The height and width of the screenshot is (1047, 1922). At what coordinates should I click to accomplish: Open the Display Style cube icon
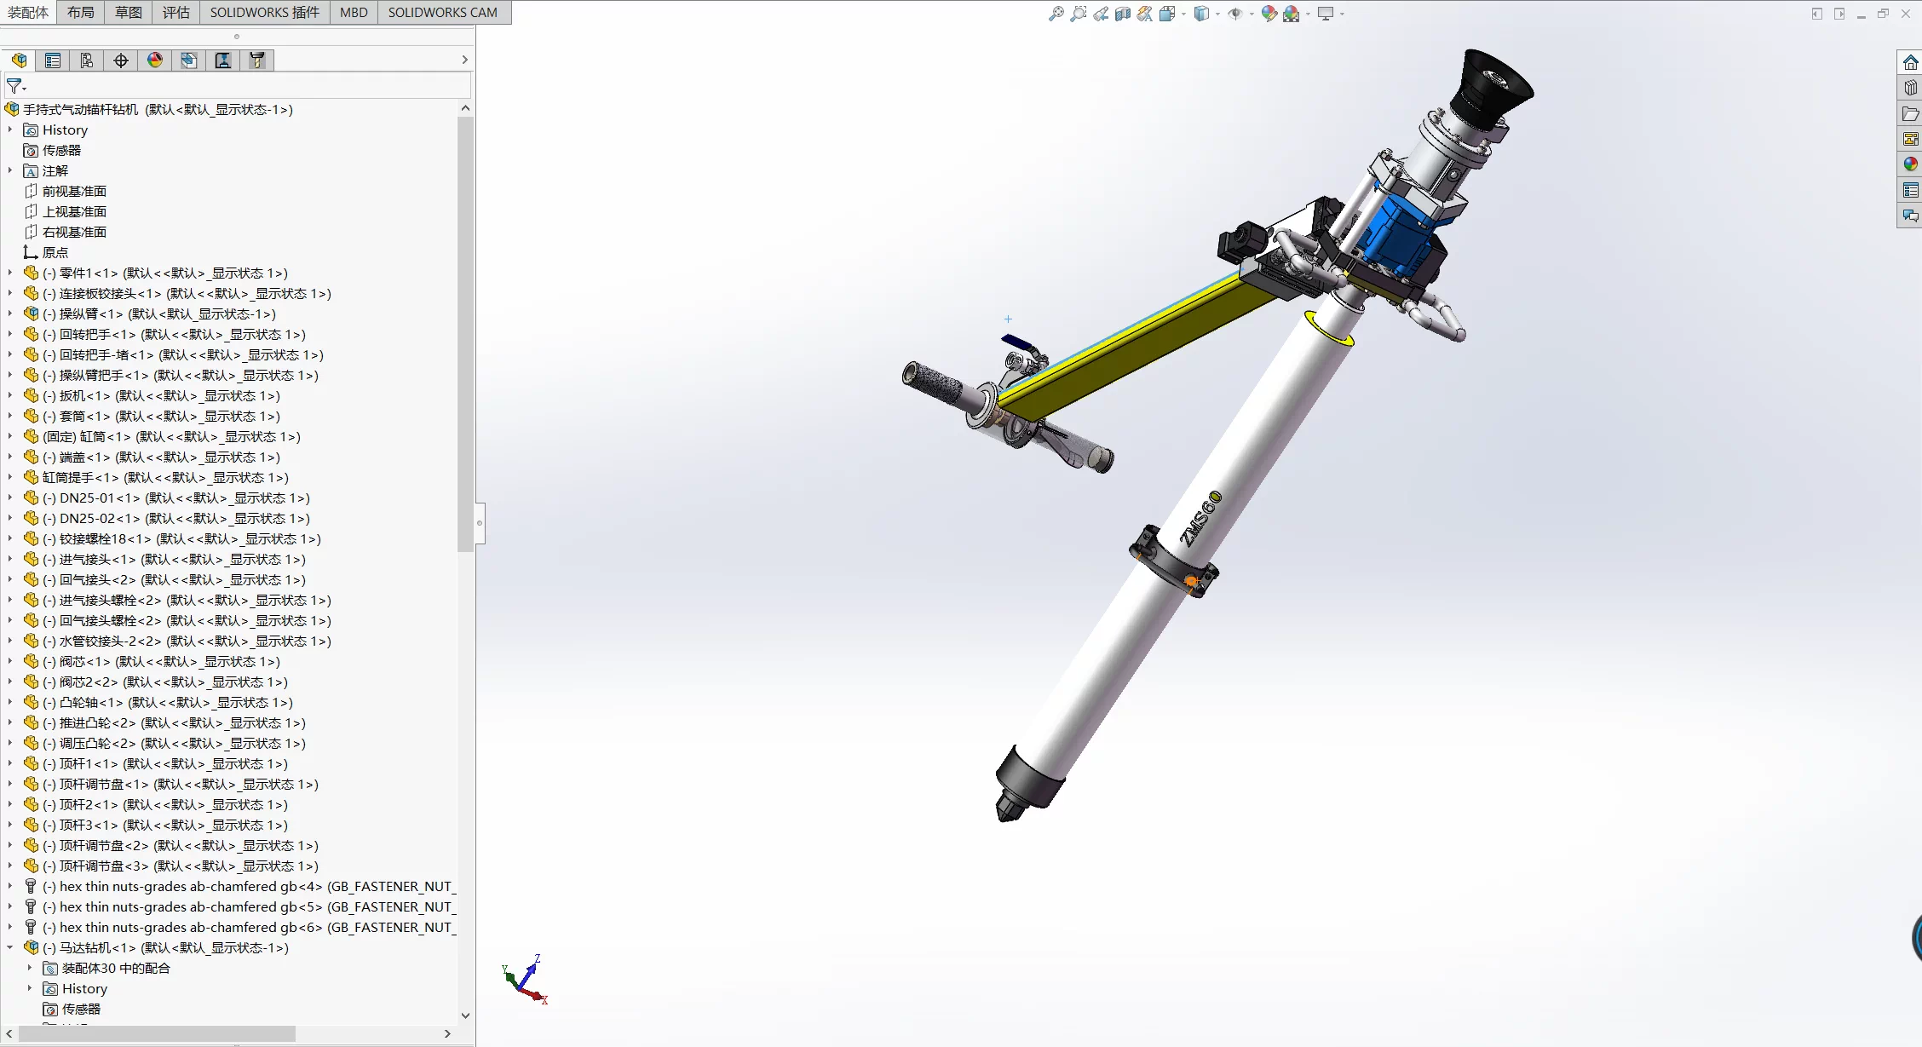pos(1201,14)
